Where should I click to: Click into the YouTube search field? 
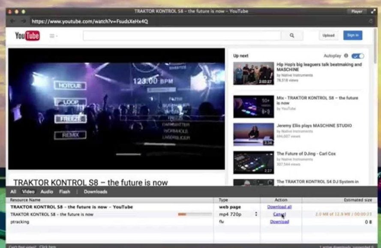(x=182, y=35)
